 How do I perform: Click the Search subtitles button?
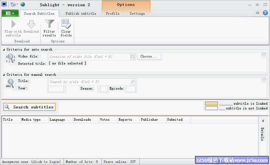coord(29,107)
